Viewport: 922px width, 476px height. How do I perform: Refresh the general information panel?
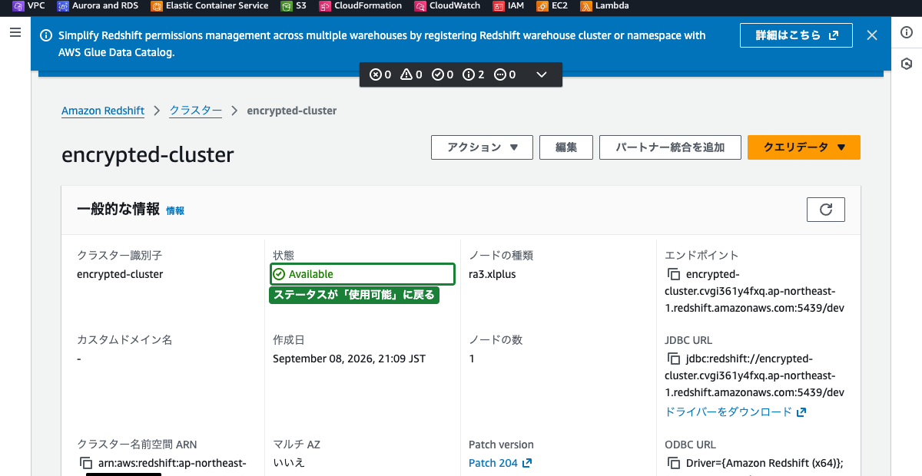click(x=826, y=210)
